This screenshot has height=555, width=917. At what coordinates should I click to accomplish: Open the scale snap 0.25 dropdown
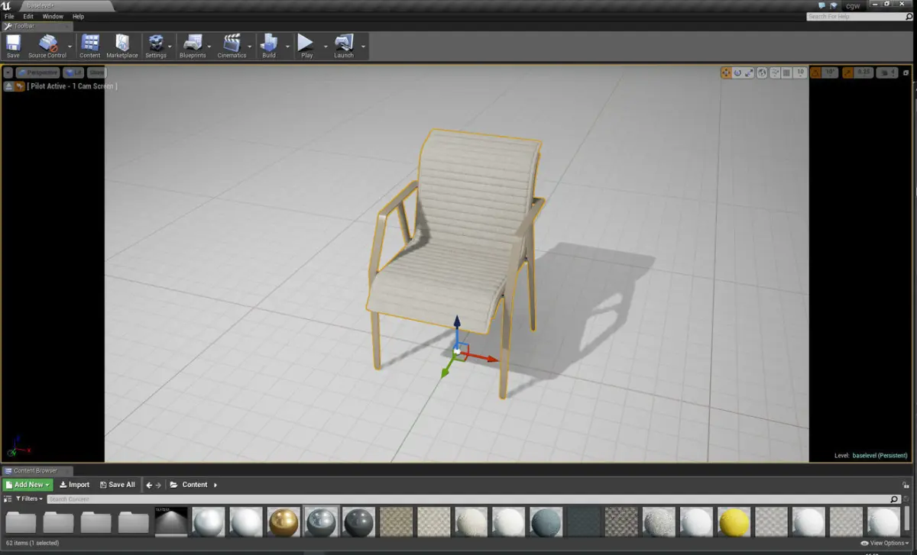point(863,73)
